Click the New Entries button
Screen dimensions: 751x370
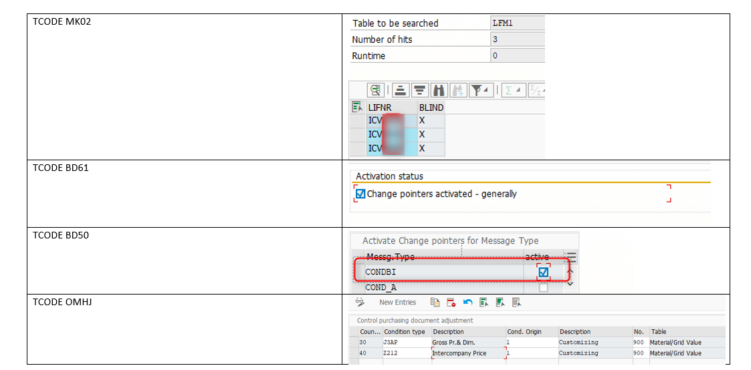coord(397,303)
